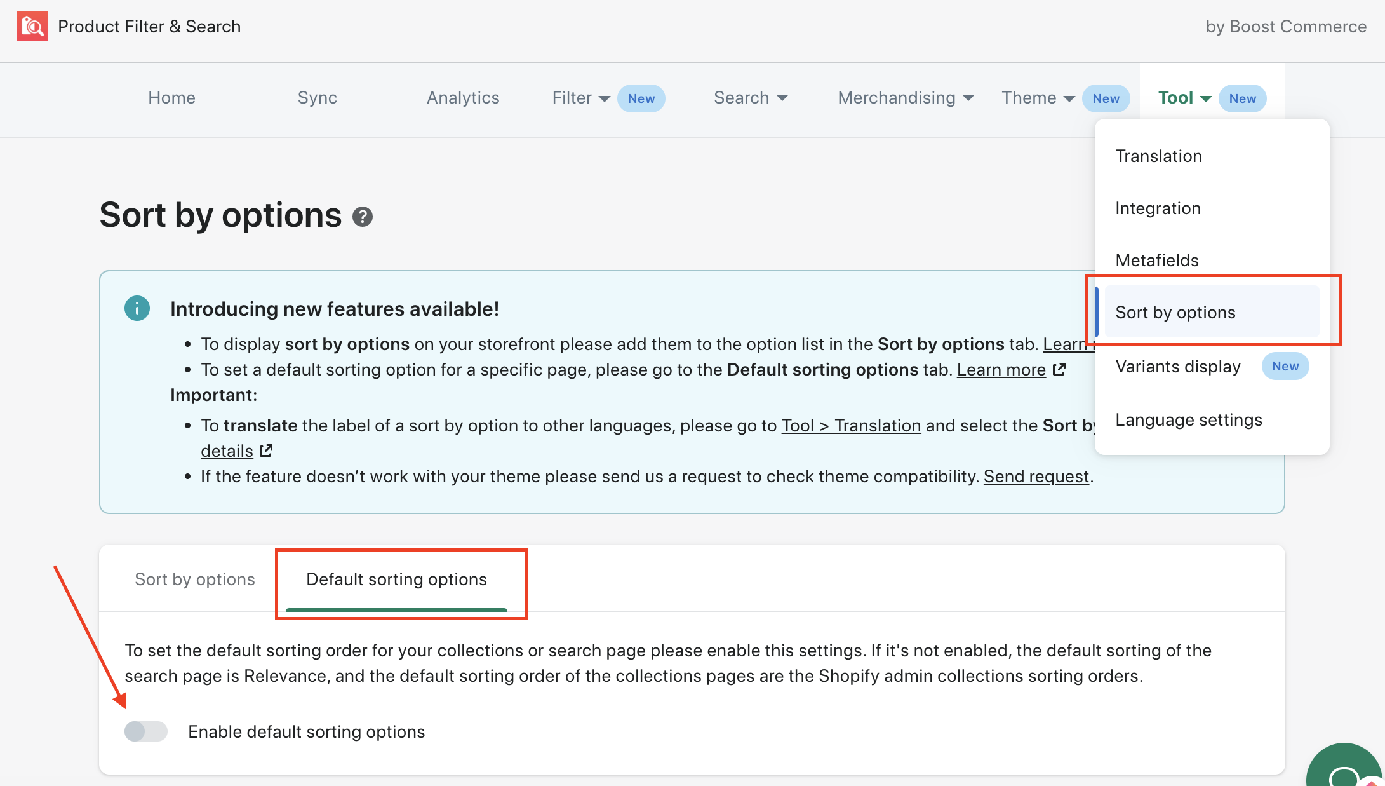Open the help icon beside Sort by options
This screenshot has height=786, width=1385.
click(363, 217)
